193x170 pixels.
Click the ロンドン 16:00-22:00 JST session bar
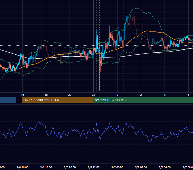pyautogui.click(x=57, y=100)
